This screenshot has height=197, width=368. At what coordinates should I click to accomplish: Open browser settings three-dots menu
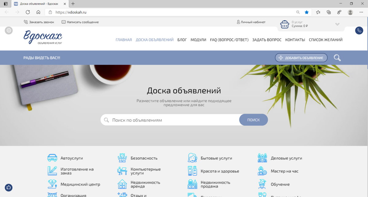click(x=361, y=12)
